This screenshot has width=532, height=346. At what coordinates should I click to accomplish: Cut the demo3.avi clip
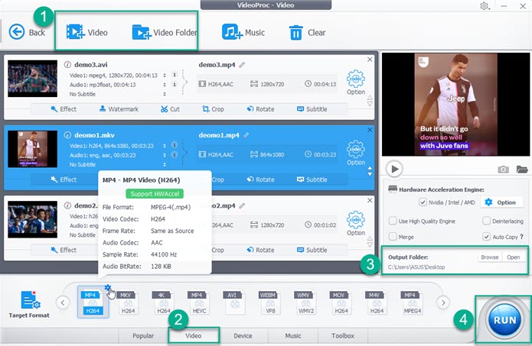point(170,109)
